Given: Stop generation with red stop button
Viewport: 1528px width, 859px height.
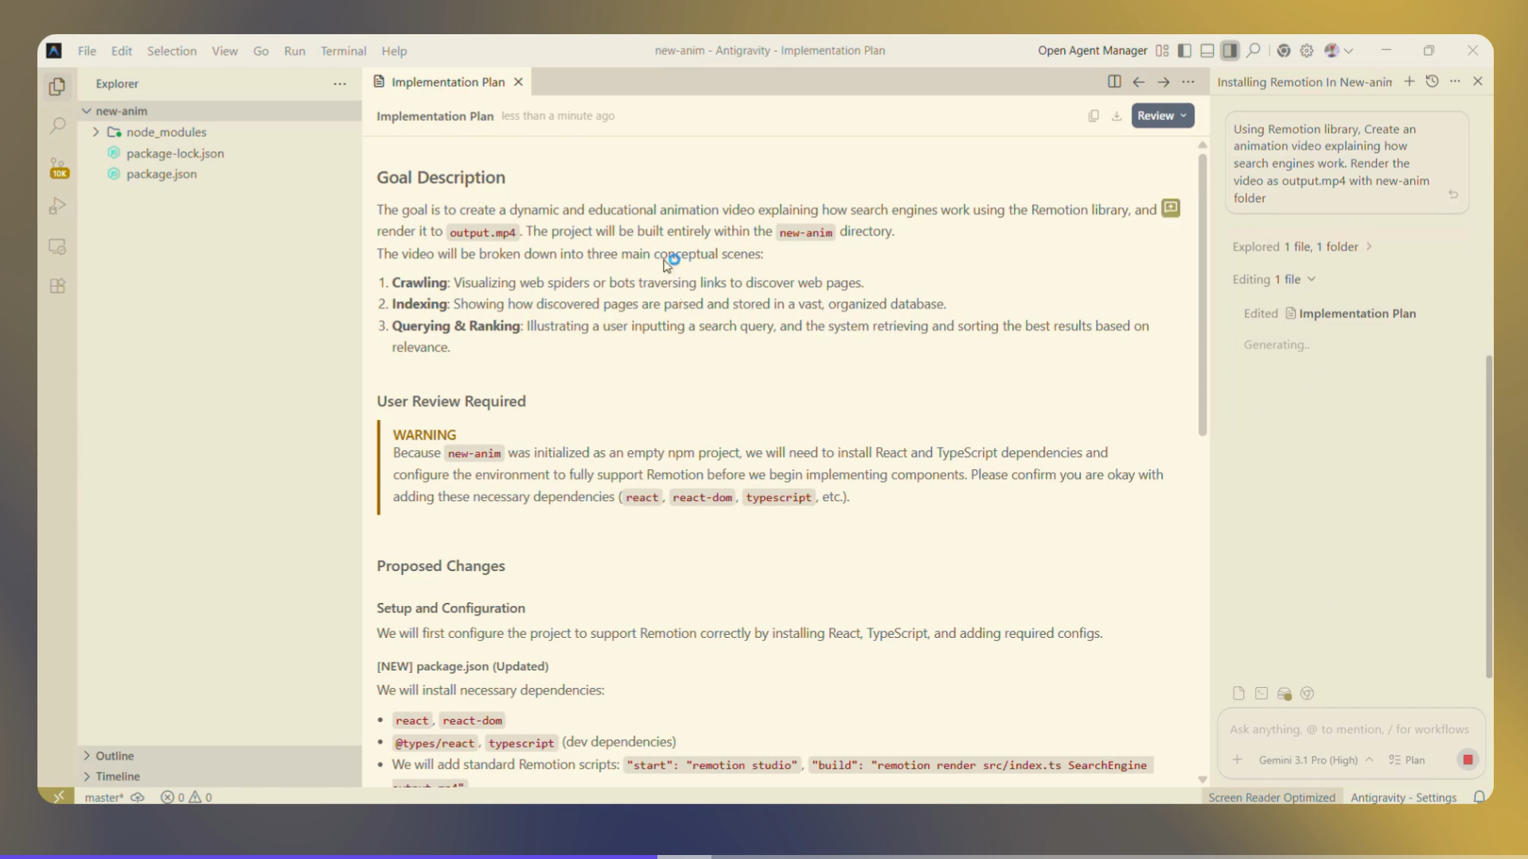Looking at the screenshot, I should 1468,760.
